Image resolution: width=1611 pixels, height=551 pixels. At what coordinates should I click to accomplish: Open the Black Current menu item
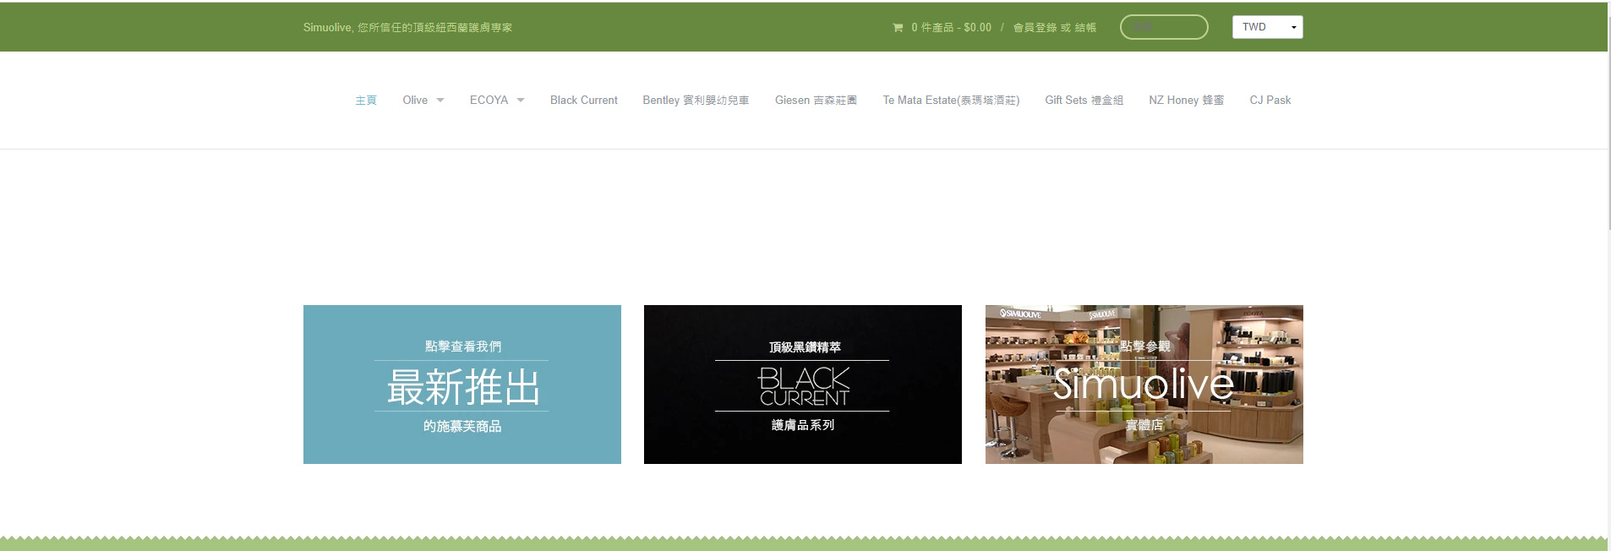click(x=583, y=100)
